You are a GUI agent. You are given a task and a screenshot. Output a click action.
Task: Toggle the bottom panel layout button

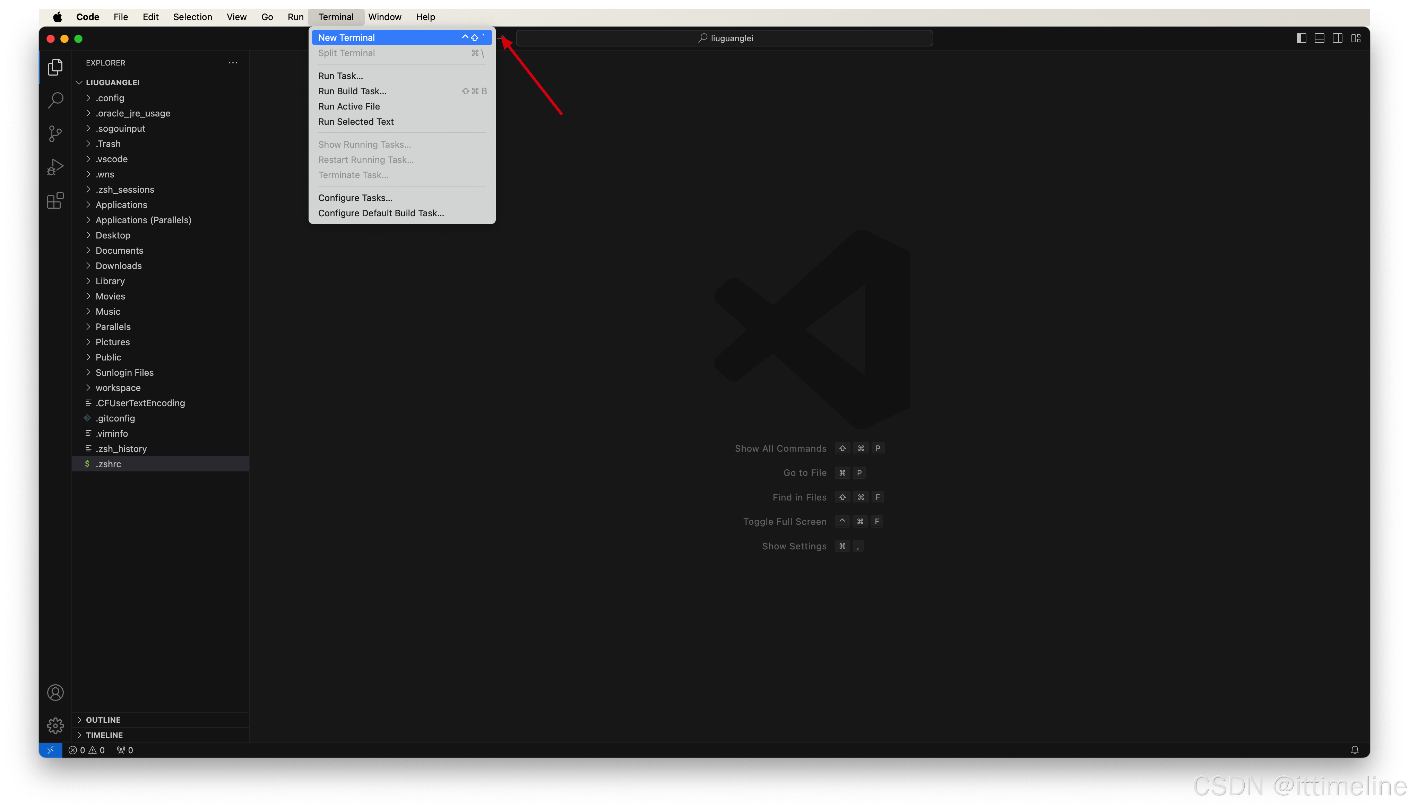[x=1320, y=38]
